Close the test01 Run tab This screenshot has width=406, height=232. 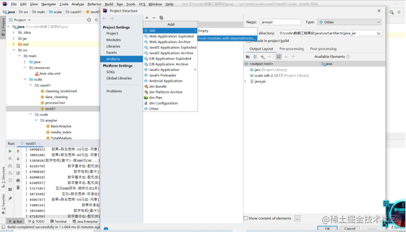click(39, 144)
